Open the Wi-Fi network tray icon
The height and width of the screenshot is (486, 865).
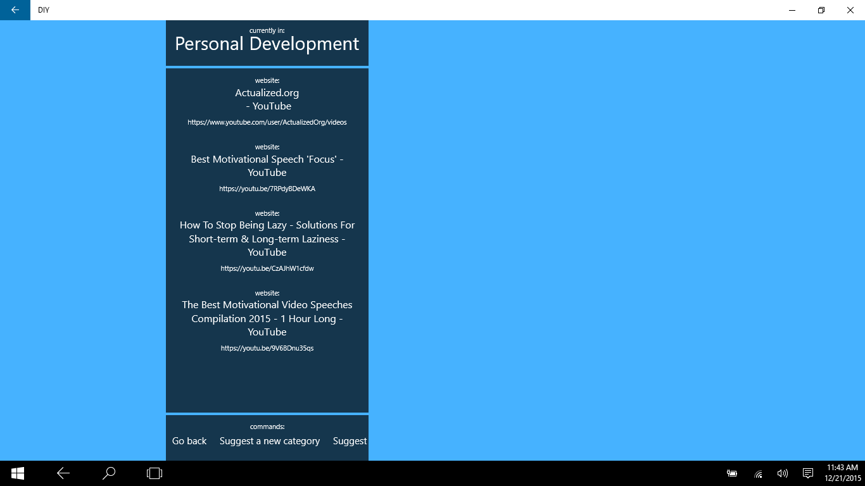(758, 473)
